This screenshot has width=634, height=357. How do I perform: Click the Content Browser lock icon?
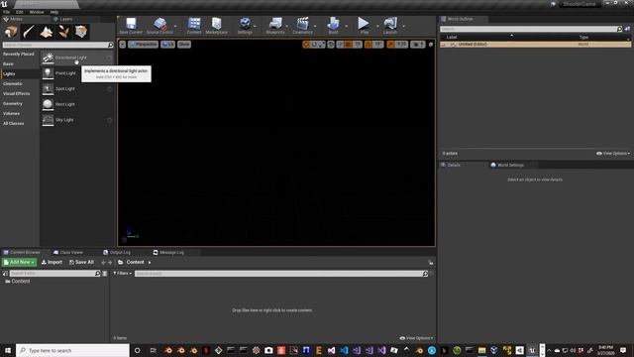[431, 263]
